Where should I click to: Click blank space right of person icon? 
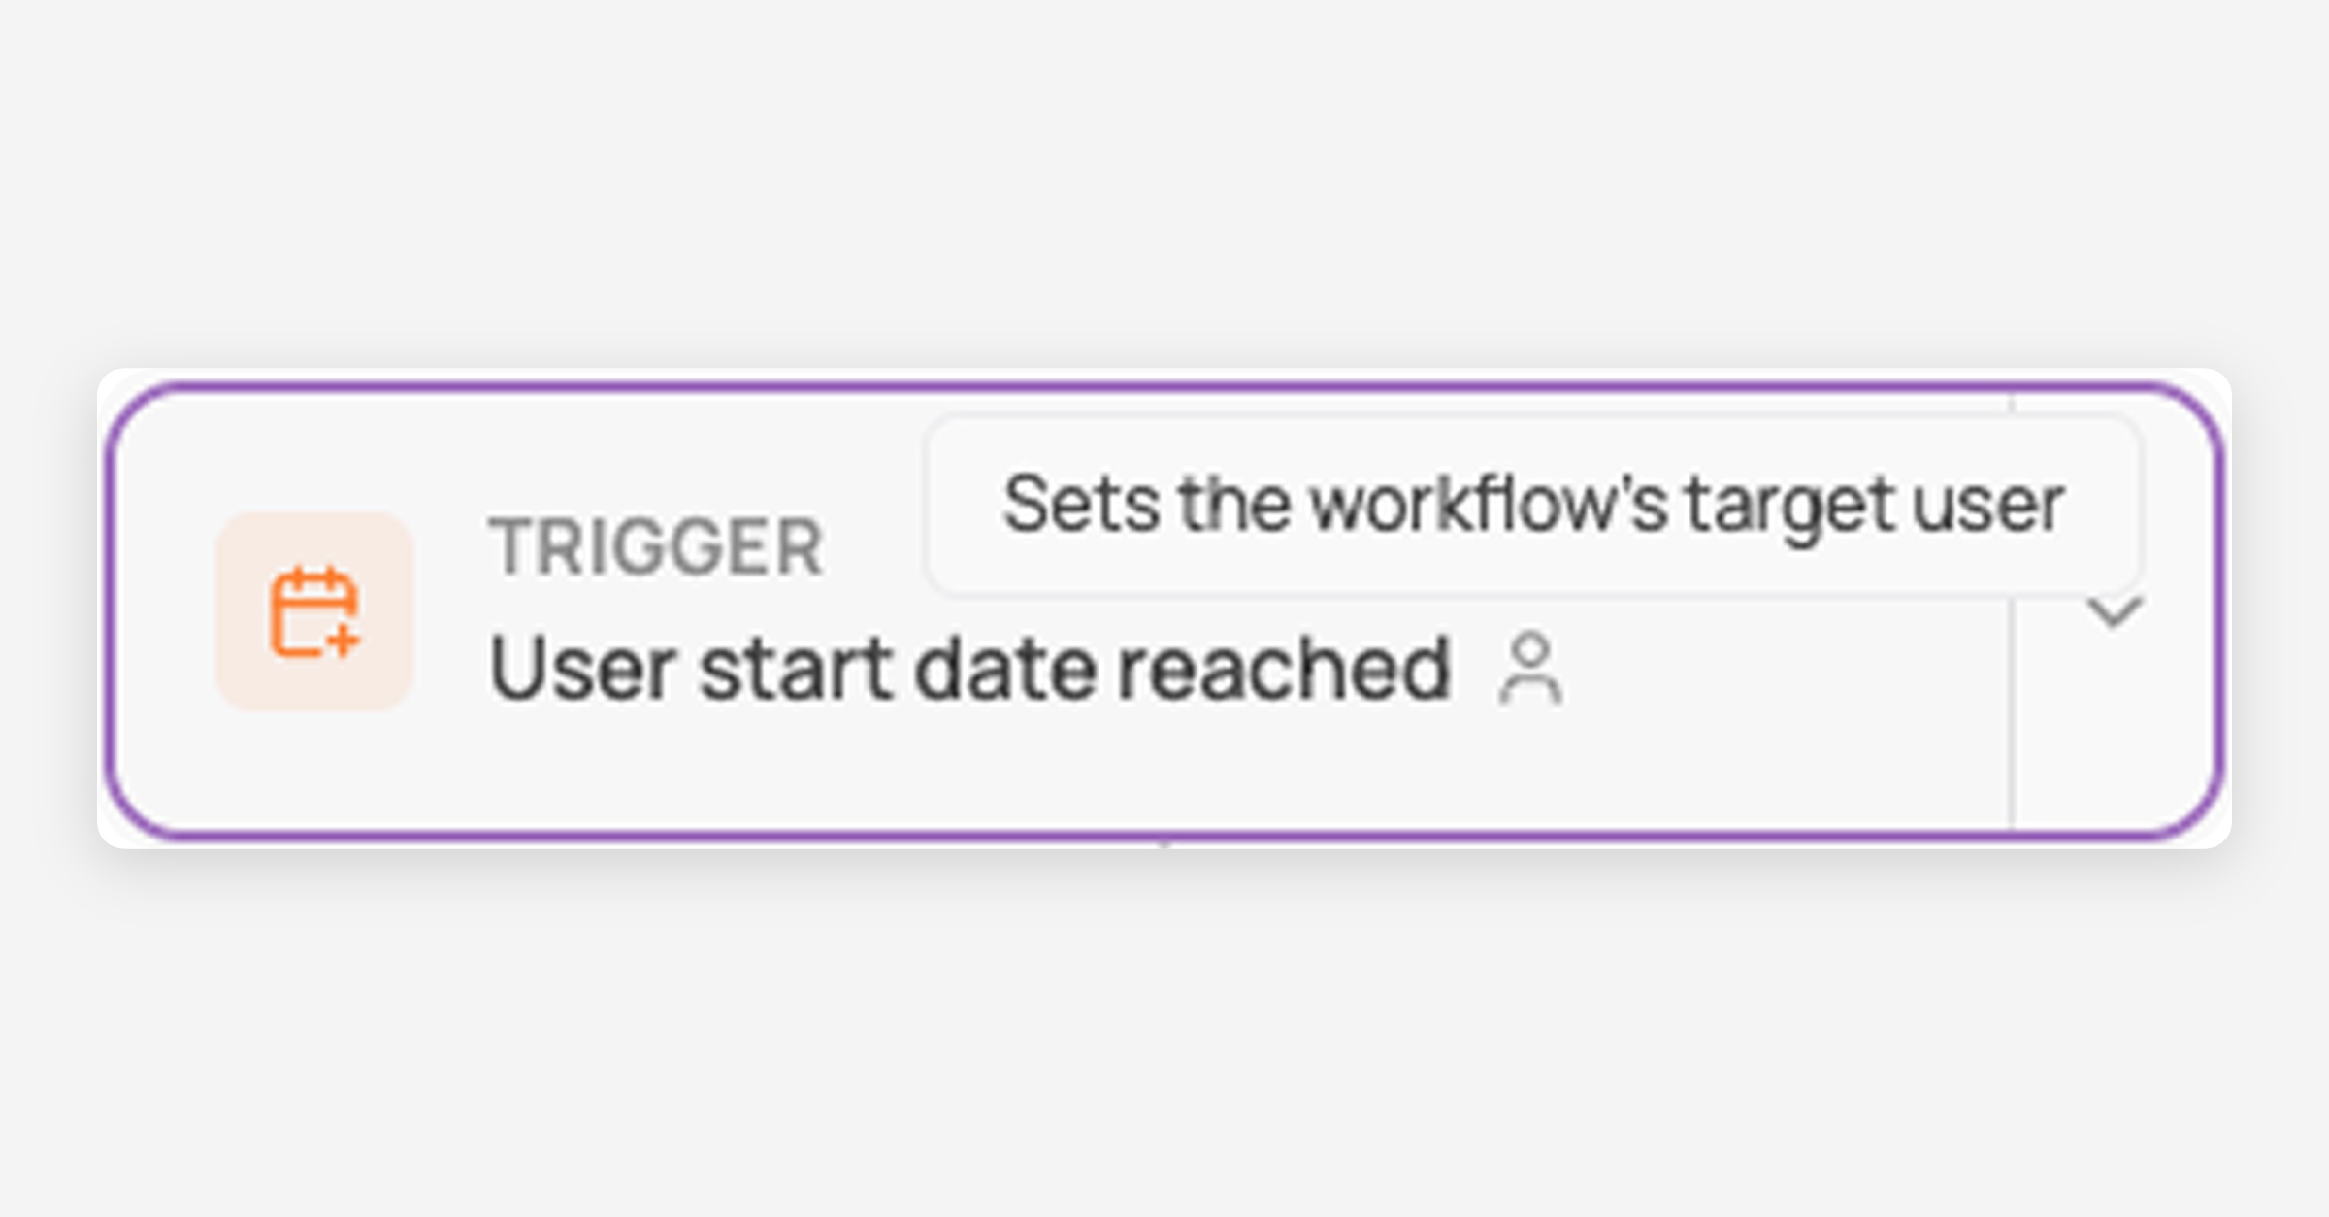(x=1786, y=670)
